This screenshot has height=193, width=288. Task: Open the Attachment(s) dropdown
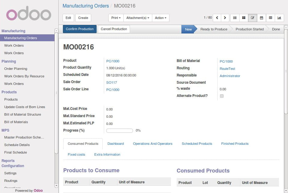(x=138, y=18)
